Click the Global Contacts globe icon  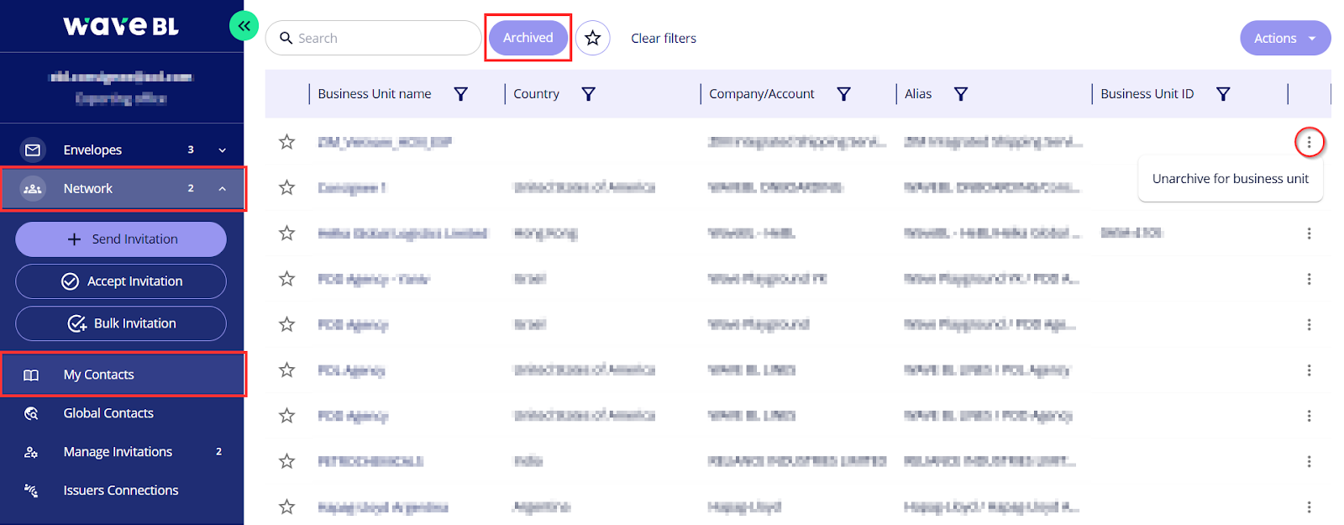point(31,413)
